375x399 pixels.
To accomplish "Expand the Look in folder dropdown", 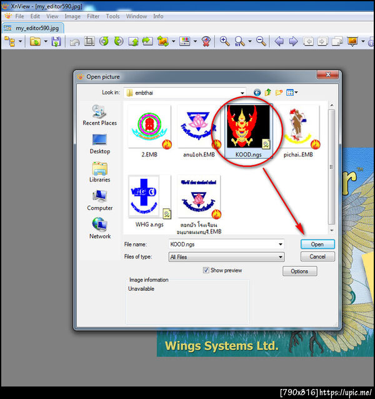I will 242,93.
